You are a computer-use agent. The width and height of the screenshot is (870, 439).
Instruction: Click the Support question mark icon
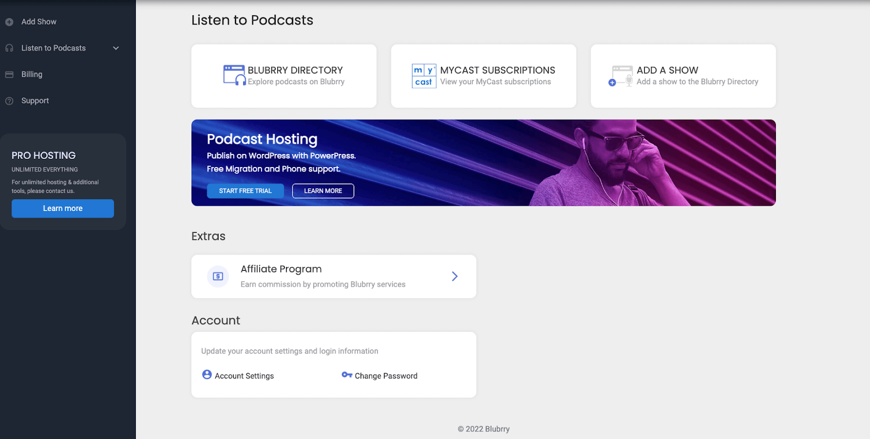[9, 101]
